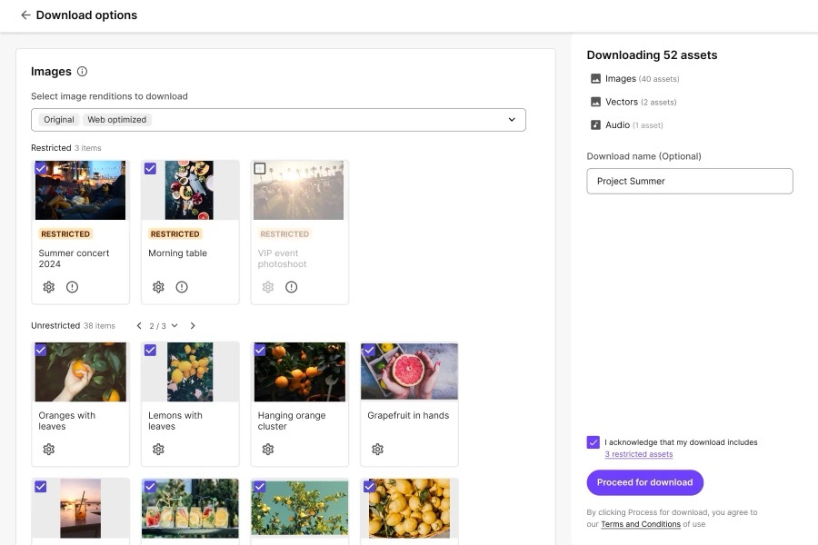Click the Project Summer name field

[689, 181]
